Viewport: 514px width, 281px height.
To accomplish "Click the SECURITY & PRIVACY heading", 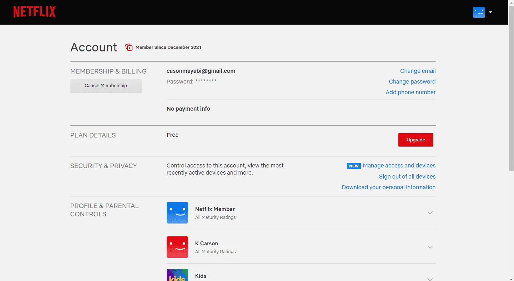I will click(104, 166).
